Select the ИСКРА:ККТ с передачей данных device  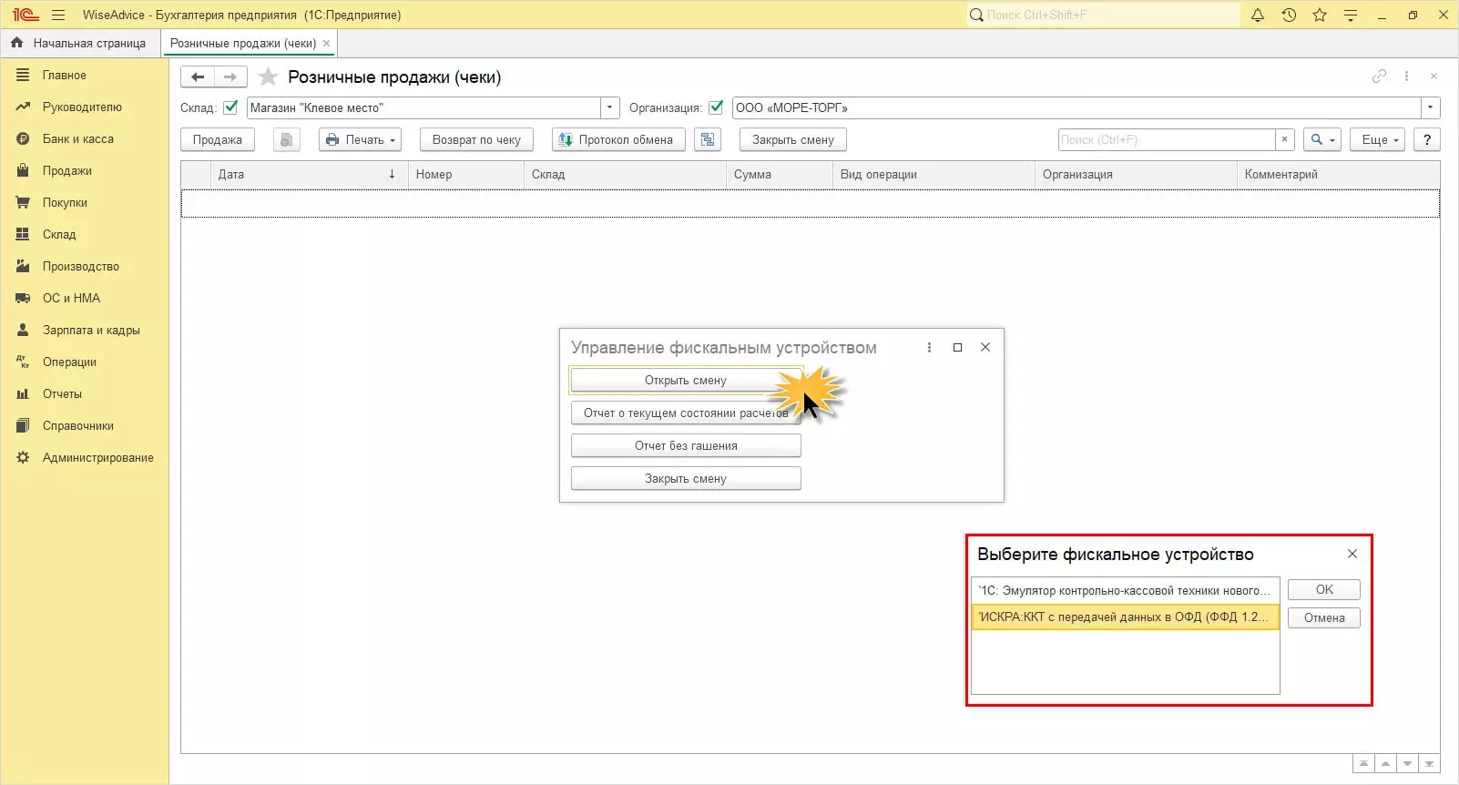pos(1126,617)
